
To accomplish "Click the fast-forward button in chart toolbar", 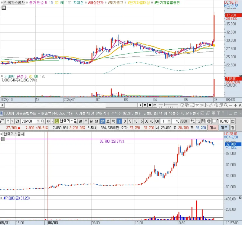I will (155, 105).
